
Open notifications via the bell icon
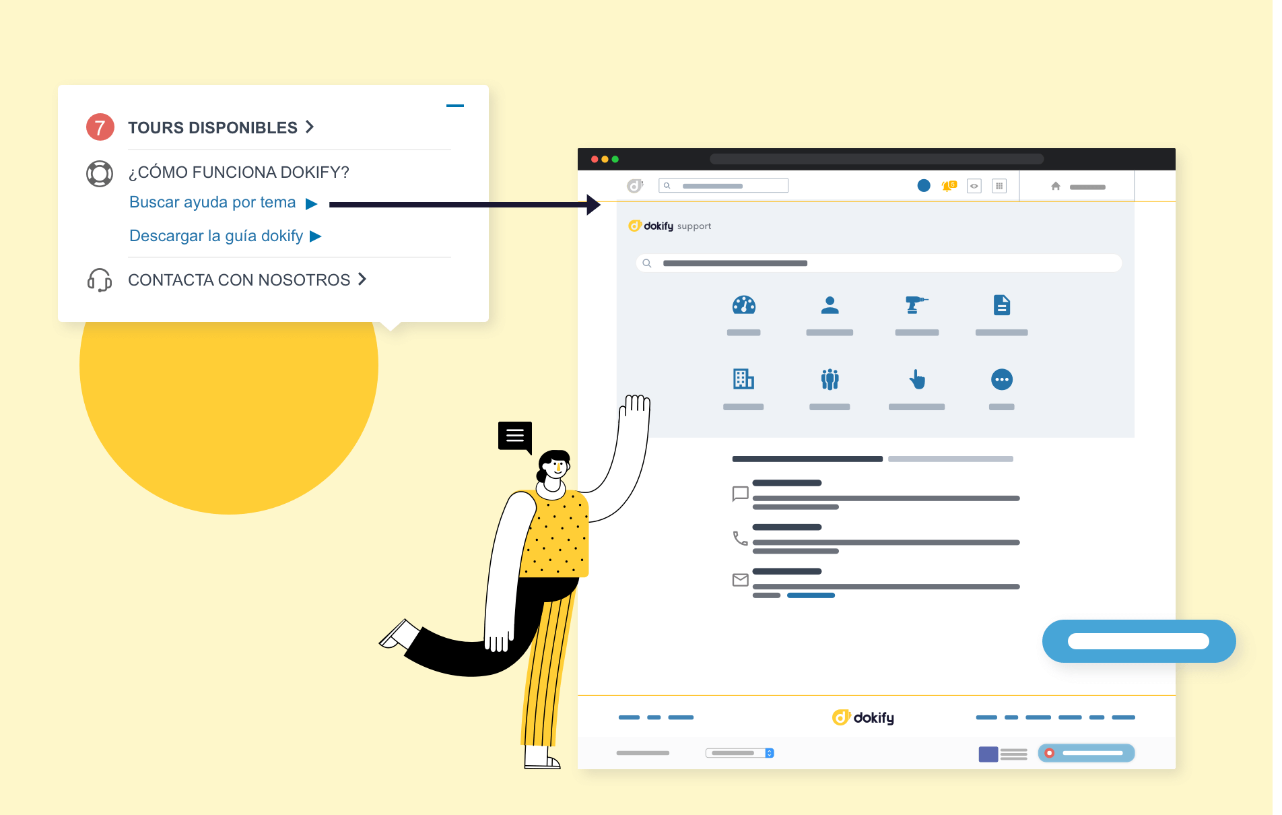pos(948,186)
